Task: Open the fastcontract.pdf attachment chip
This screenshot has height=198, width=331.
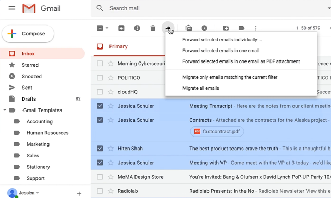Action: click(217, 131)
